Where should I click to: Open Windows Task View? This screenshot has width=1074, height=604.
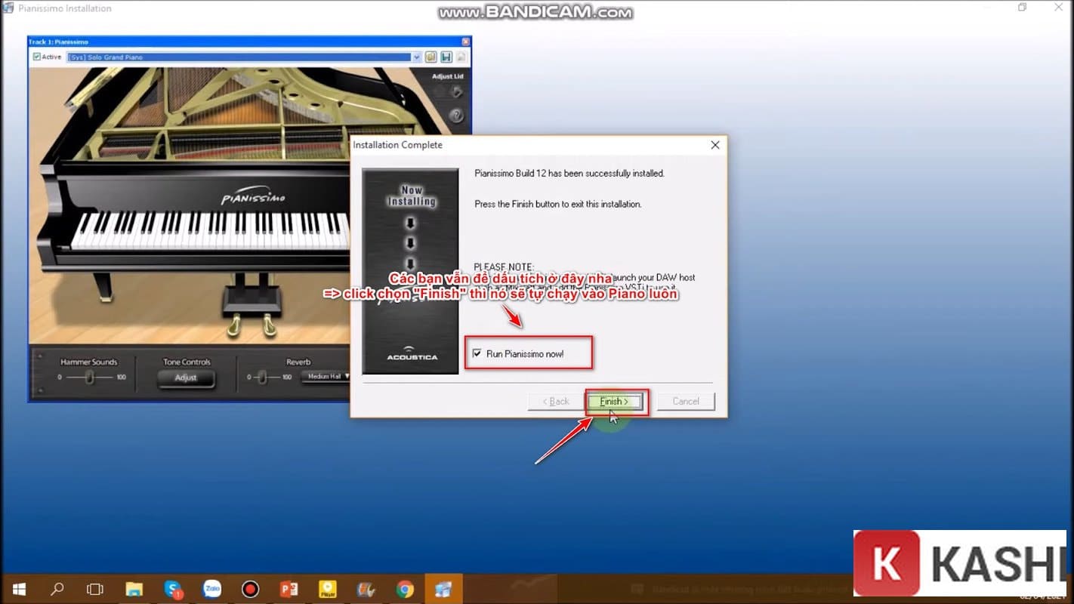94,589
